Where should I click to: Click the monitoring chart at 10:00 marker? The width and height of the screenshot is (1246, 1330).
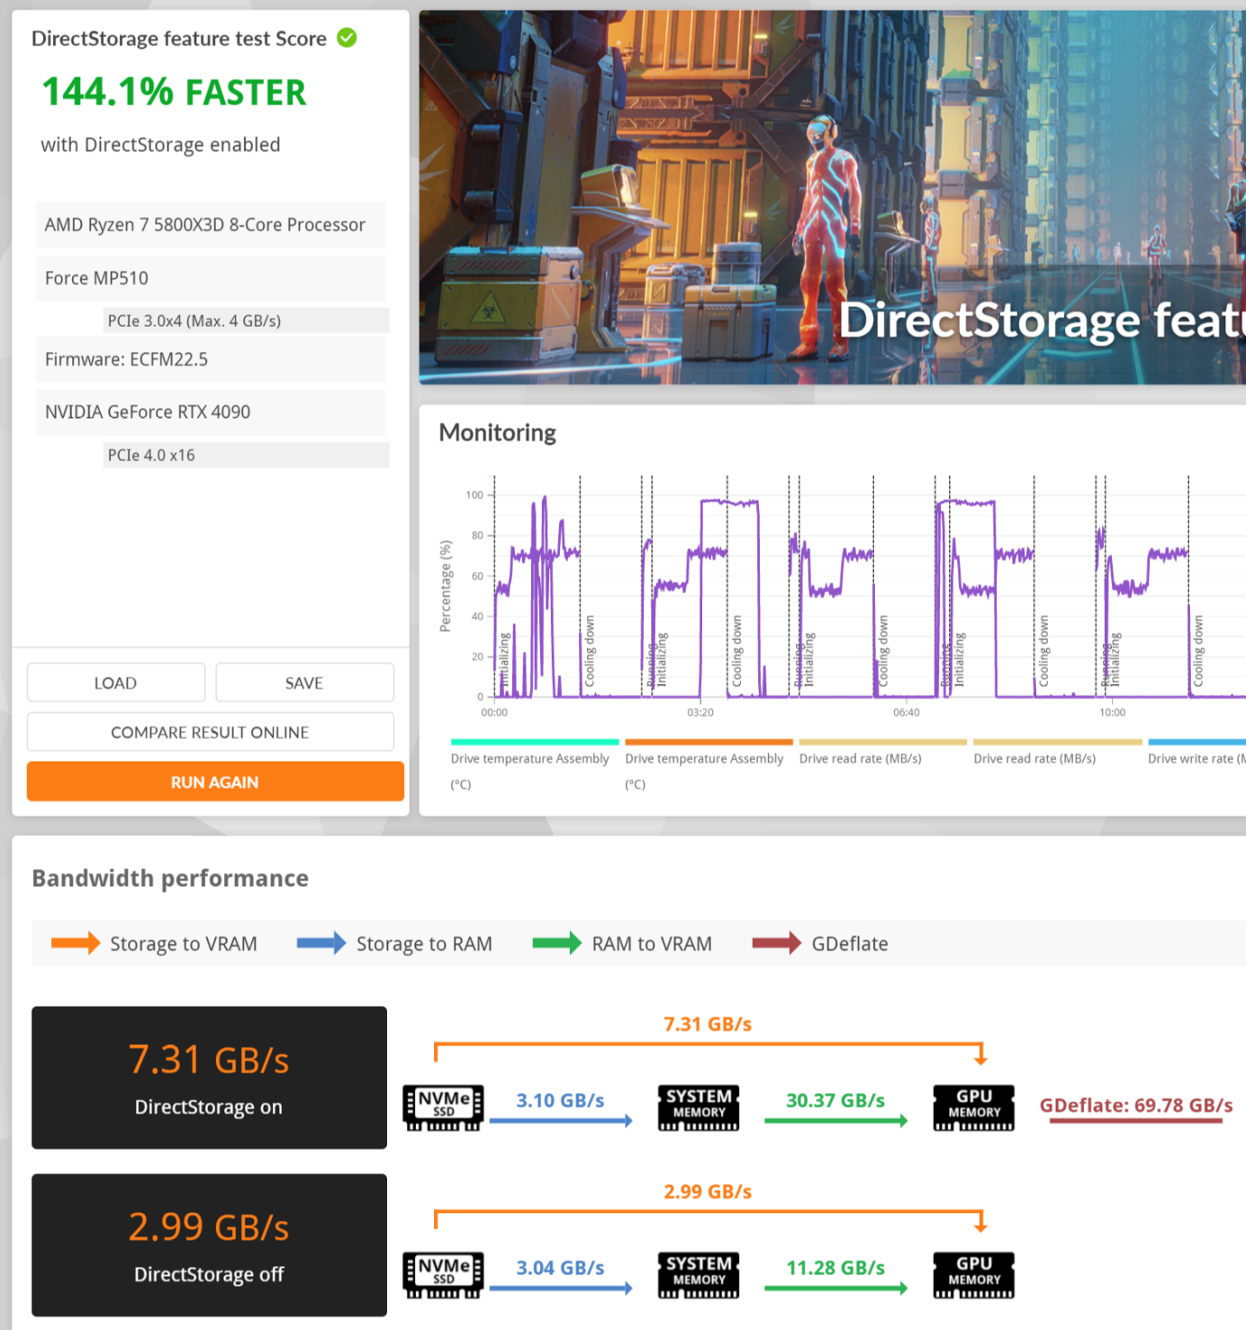pos(1113,712)
